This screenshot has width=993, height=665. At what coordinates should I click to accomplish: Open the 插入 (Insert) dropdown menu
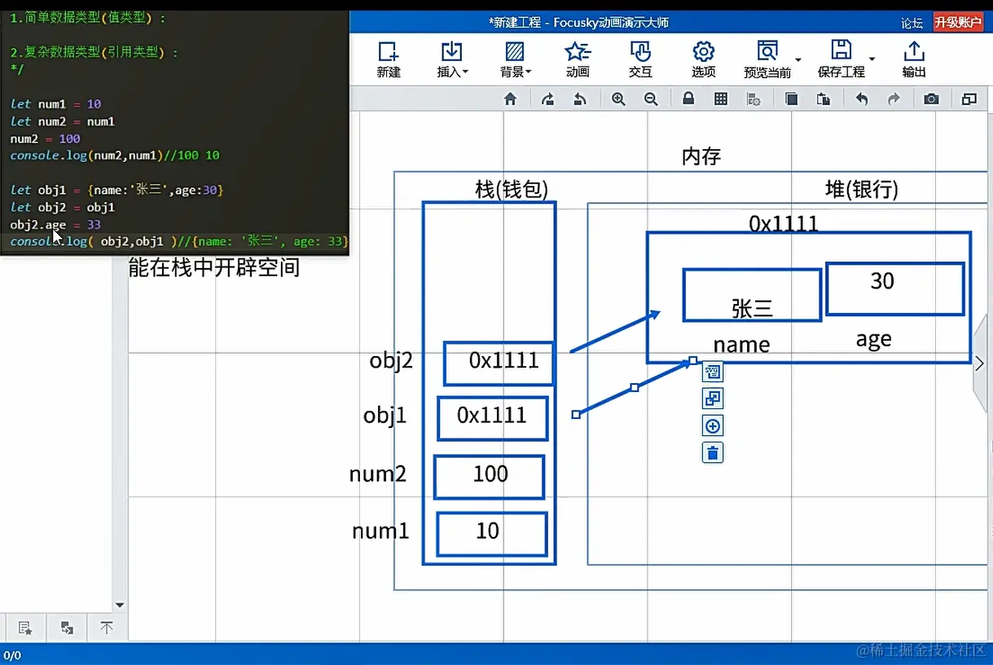pyautogui.click(x=452, y=59)
